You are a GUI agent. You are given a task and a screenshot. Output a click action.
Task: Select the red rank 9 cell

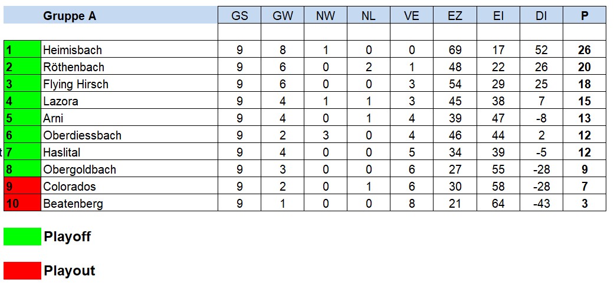coord(22,187)
